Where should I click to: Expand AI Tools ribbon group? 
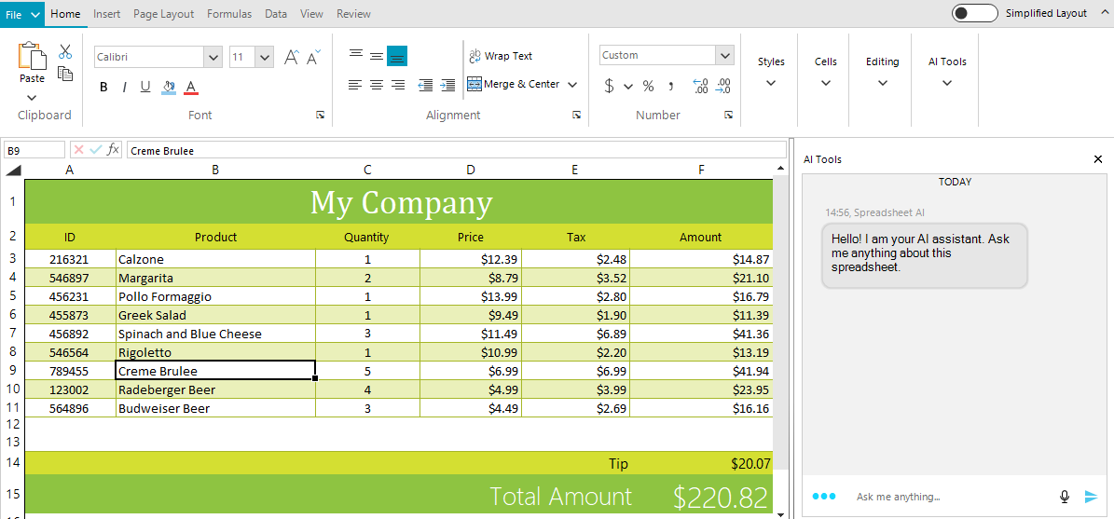click(x=947, y=72)
